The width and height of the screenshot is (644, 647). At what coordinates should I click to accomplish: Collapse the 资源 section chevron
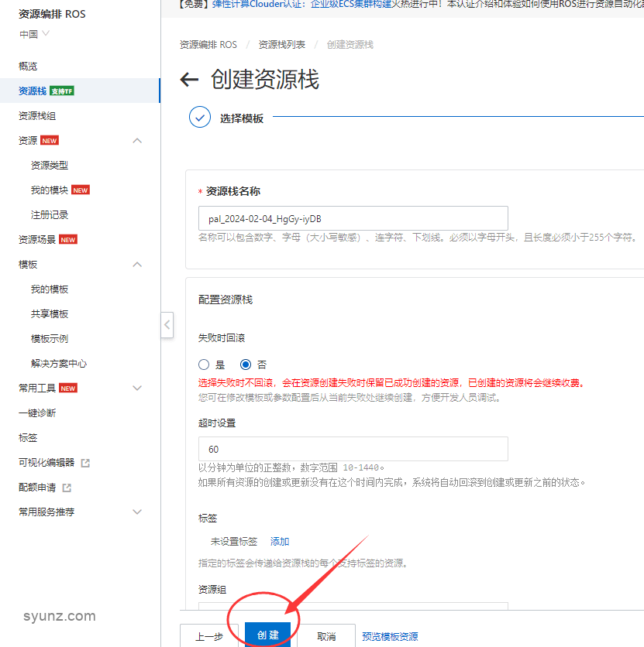point(137,141)
